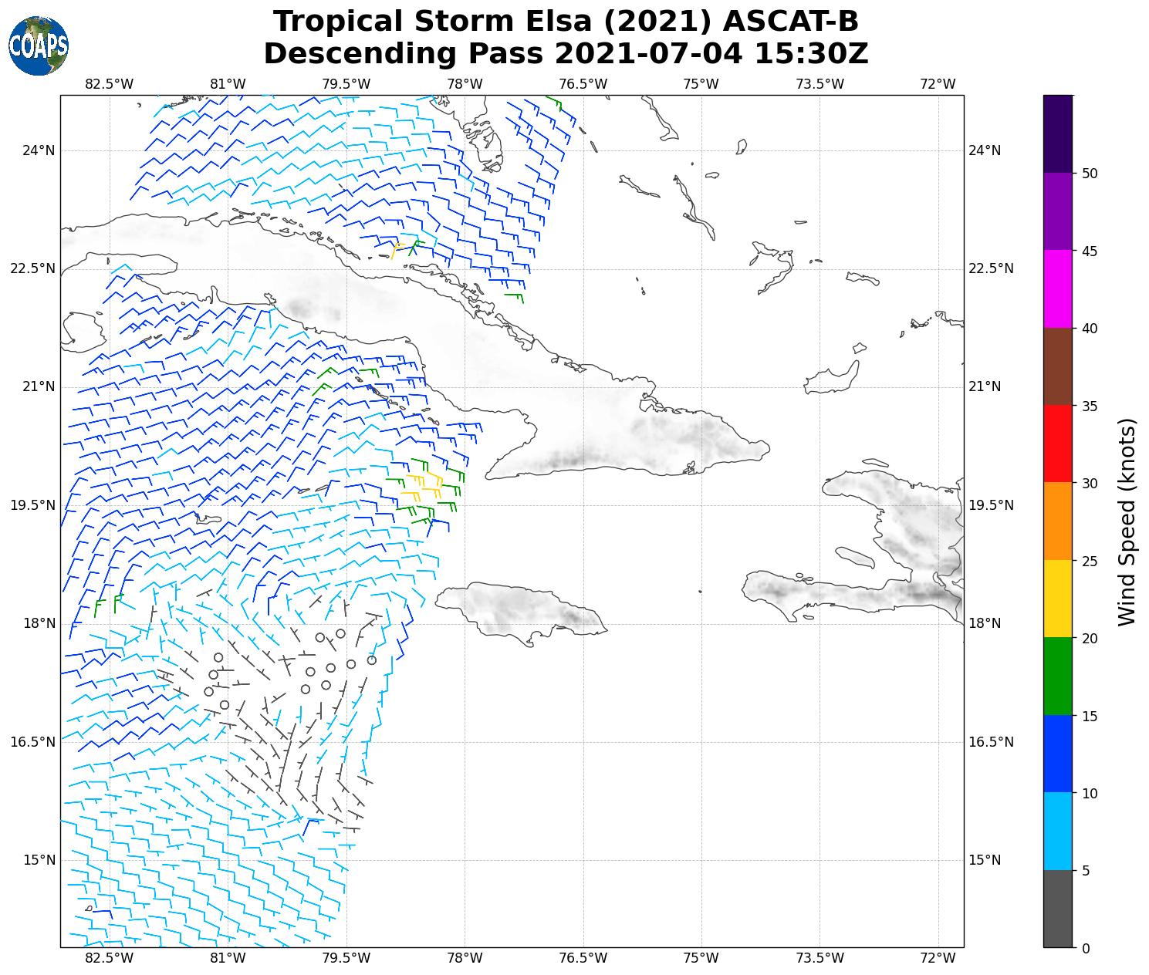Screen dimensions: 1149x975
Task: Select the orange 25–30 knot colorbar band
Action: point(1057,521)
